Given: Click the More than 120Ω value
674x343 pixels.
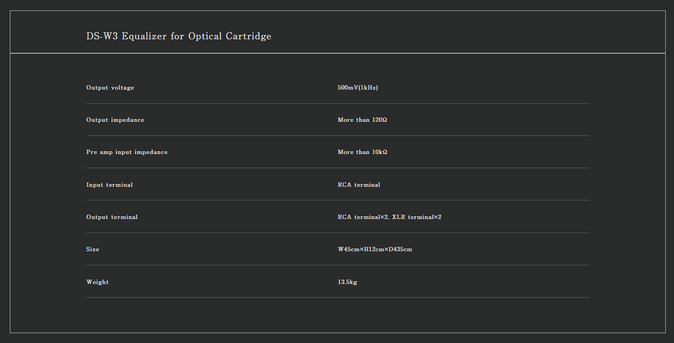Looking at the screenshot, I should tap(362, 120).
